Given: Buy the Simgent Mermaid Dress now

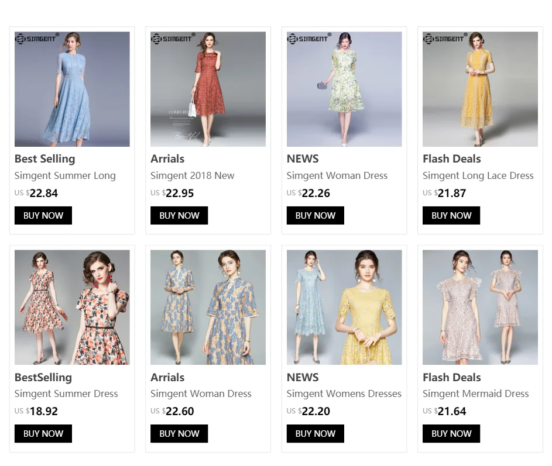Looking at the screenshot, I should [x=451, y=434].
